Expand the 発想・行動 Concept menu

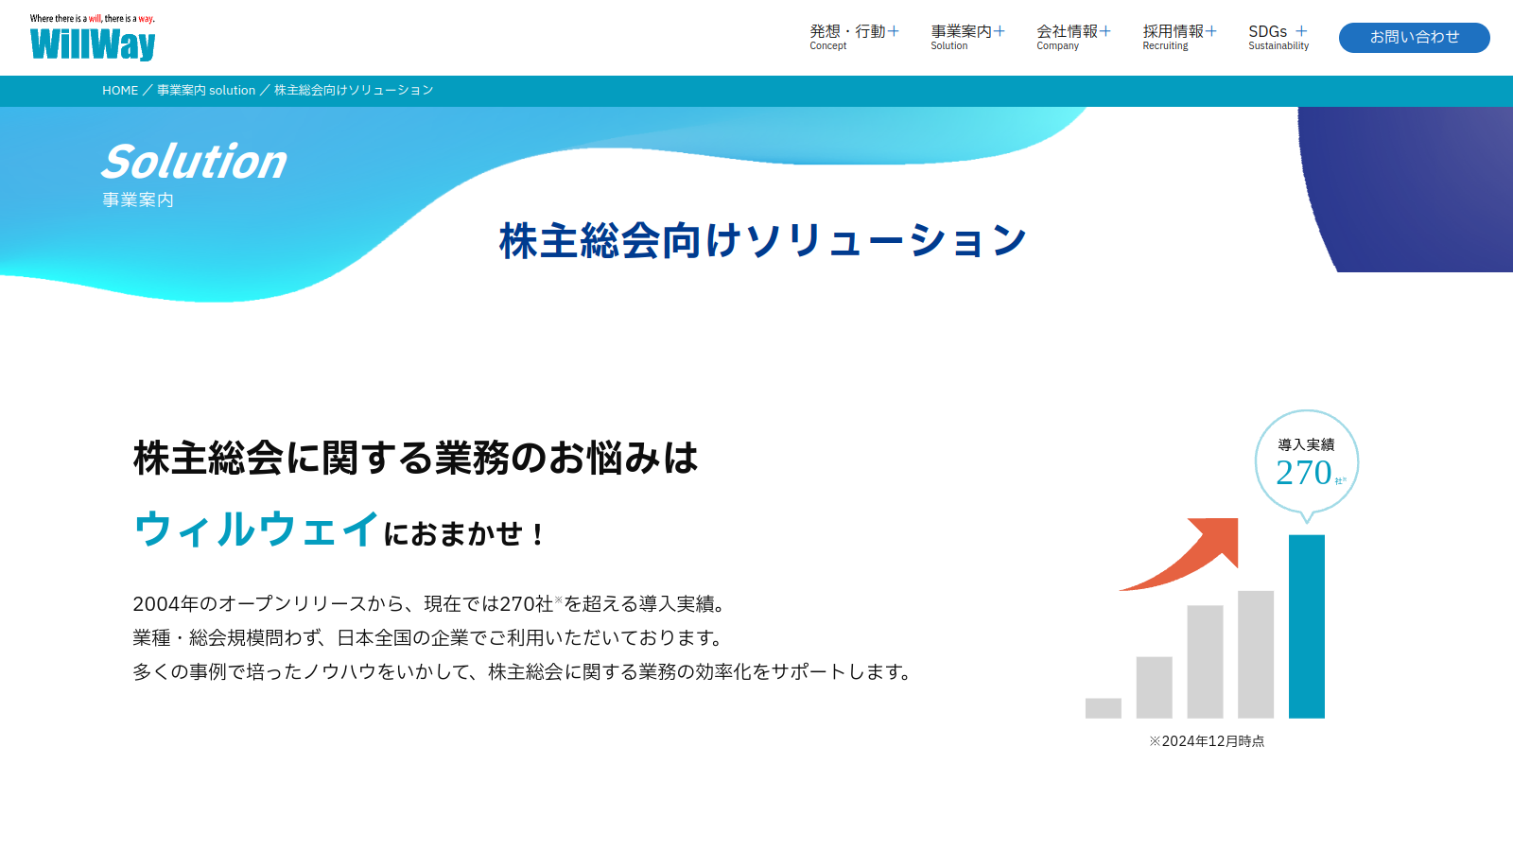854,37
